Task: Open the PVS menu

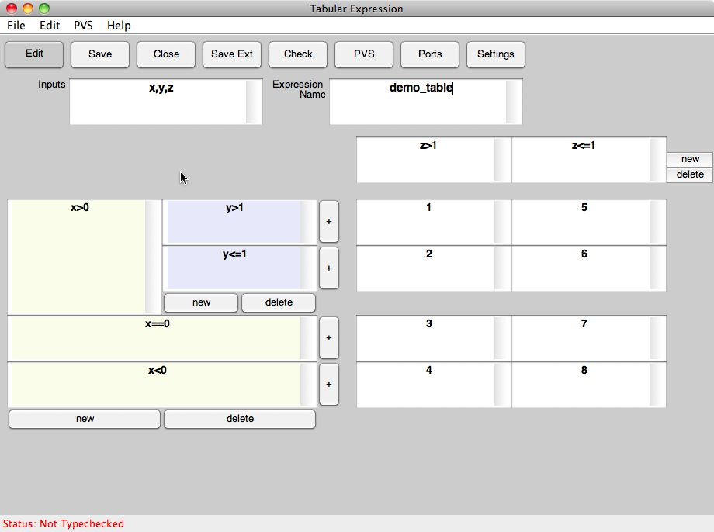Action: [x=83, y=26]
